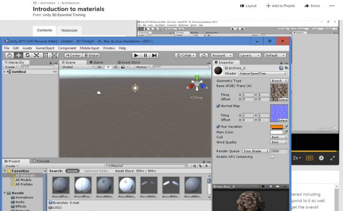Select the Move tool icon

[18, 55]
